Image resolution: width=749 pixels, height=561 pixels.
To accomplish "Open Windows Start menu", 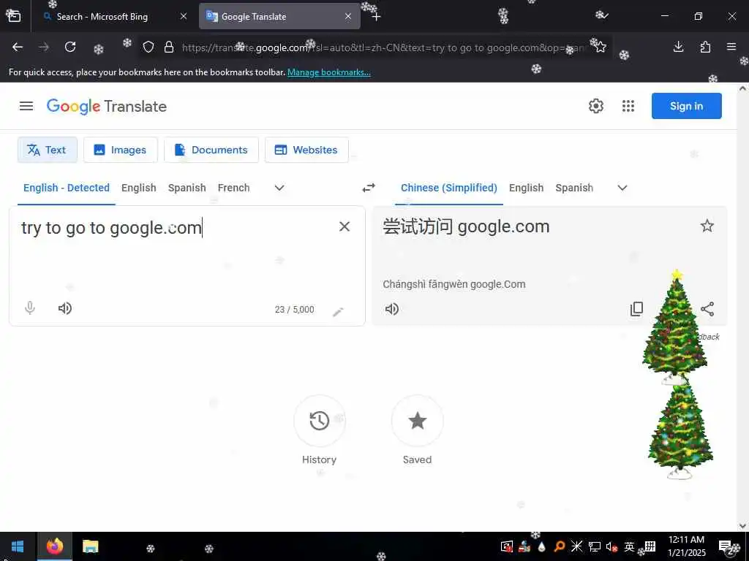I will click(18, 546).
